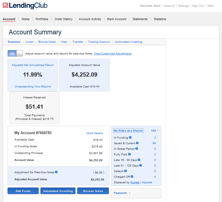Click Sign Out in the header
The width and height of the screenshot is (222, 202).
[x=198, y=6]
